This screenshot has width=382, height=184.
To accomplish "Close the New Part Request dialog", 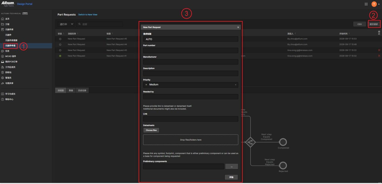I will (x=238, y=27).
